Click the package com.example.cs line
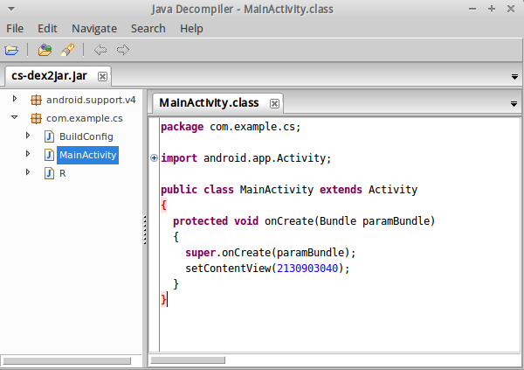The image size is (524, 370). click(x=231, y=127)
